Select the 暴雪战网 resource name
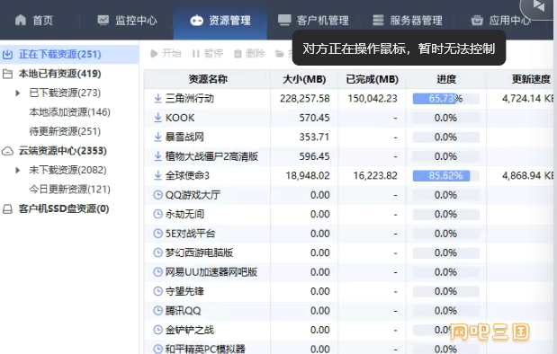Image resolution: width=557 pixels, height=354 pixels. (x=184, y=137)
